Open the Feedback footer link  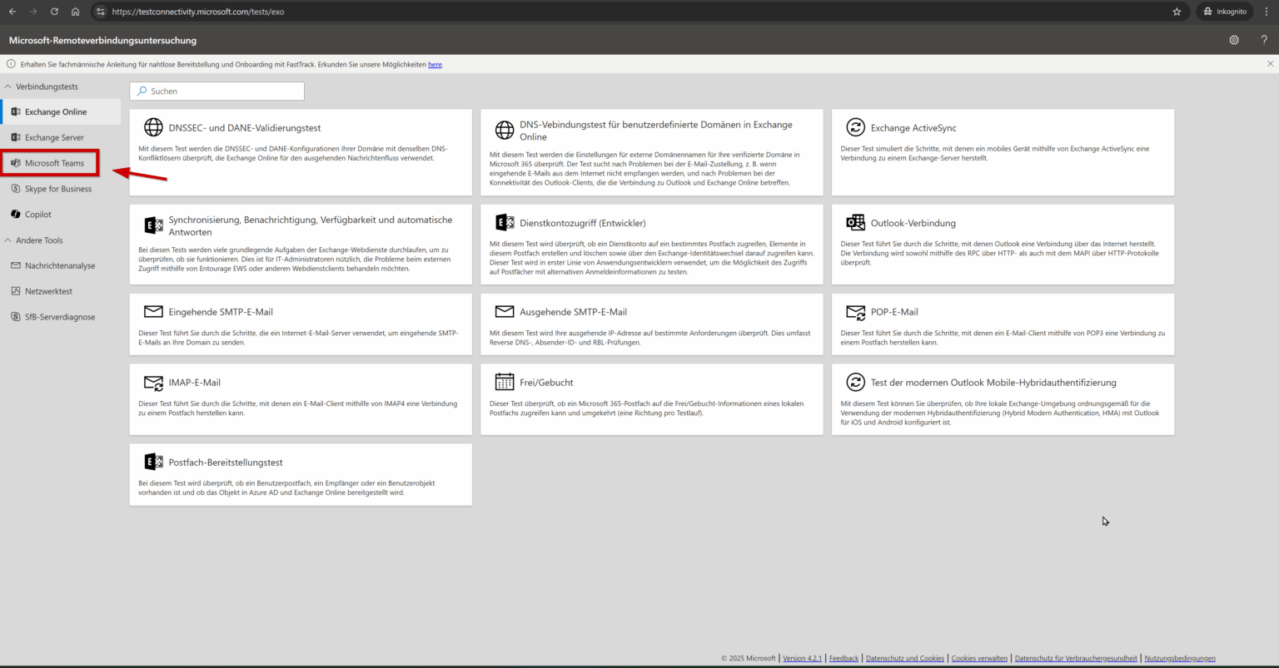[x=844, y=658]
